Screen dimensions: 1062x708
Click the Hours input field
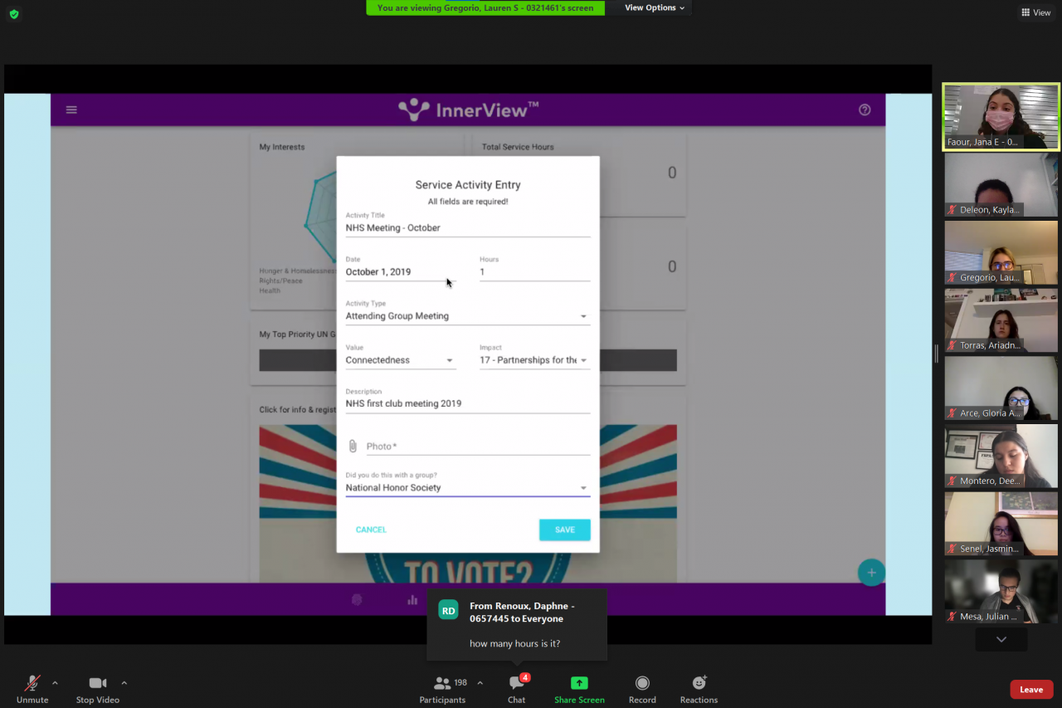click(534, 272)
